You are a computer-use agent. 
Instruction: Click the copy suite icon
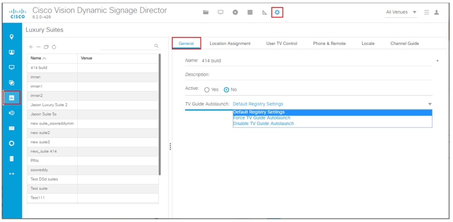[x=46, y=47]
